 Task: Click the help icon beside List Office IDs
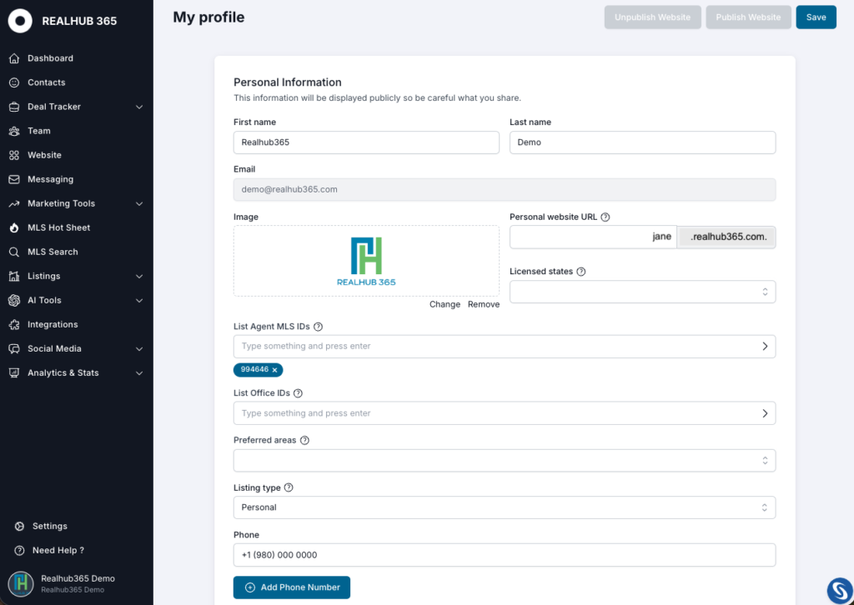tap(298, 393)
